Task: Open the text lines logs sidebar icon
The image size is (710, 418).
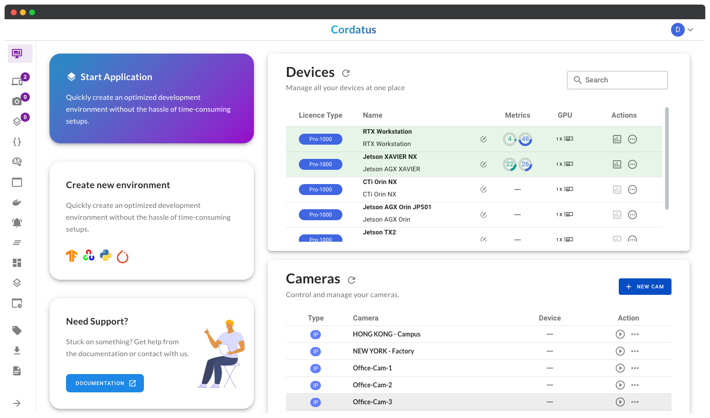Action: pos(17,243)
